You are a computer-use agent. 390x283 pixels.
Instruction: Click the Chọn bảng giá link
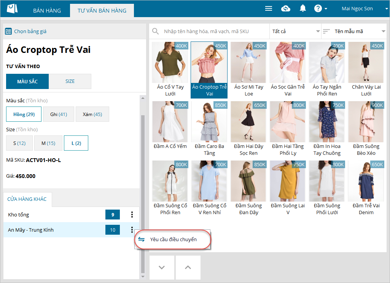(30, 31)
